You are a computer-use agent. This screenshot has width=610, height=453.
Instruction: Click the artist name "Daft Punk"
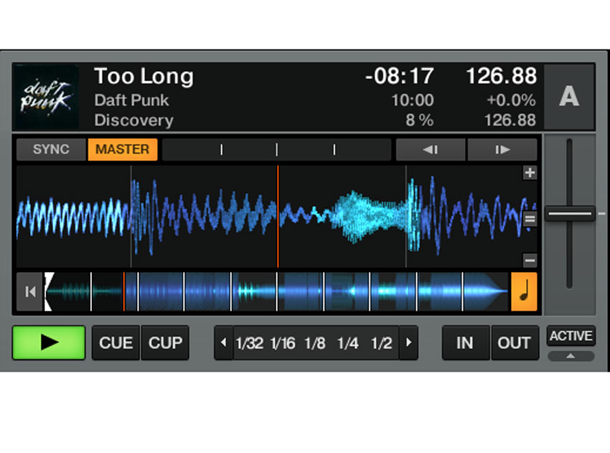click(x=131, y=101)
